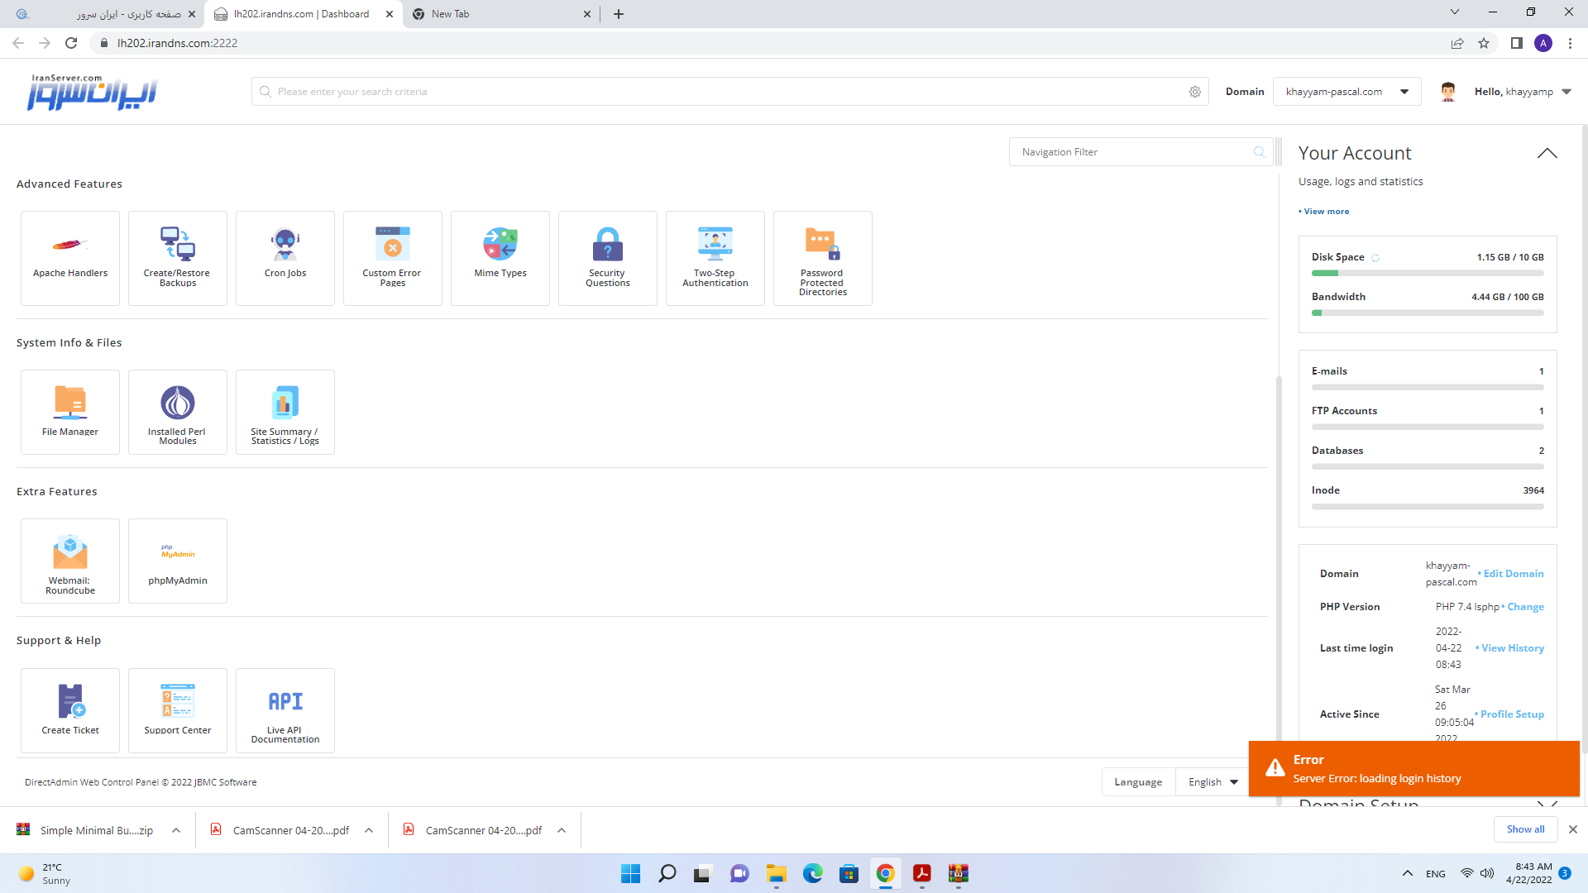The width and height of the screenshot is (1588, 893).
Task: Expand the Domain selector dropdown
Action: point(1346,92)
